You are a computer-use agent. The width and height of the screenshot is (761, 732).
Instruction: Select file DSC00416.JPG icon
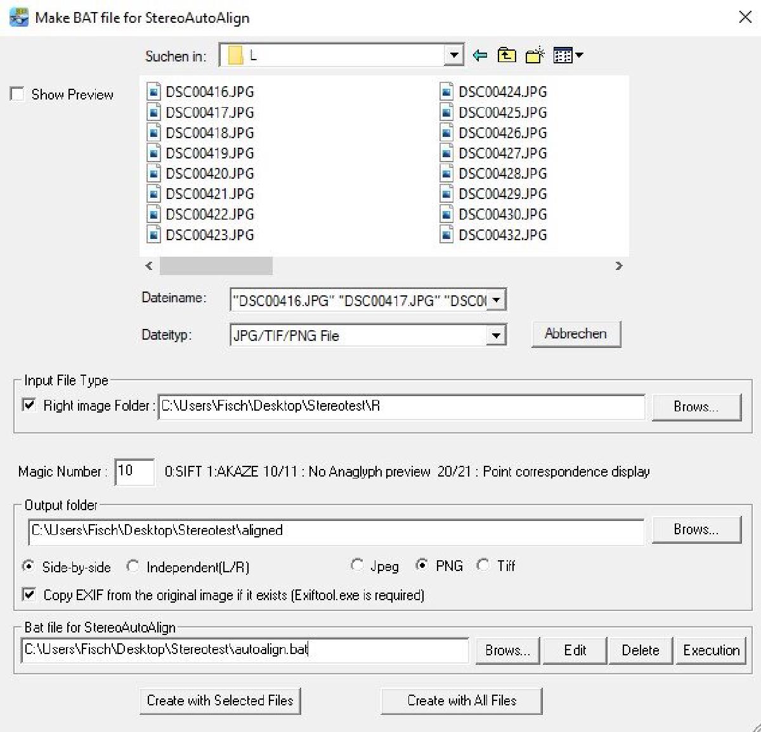(x=153, y=92)
